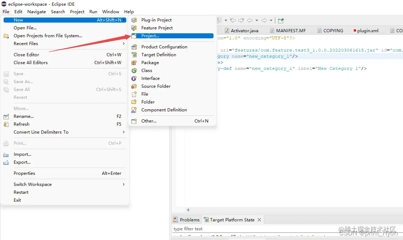Viewport: 403px width, 240px height.
Task: Click the Next Edit Location toolbar icon
Action: tap(241, 20)
